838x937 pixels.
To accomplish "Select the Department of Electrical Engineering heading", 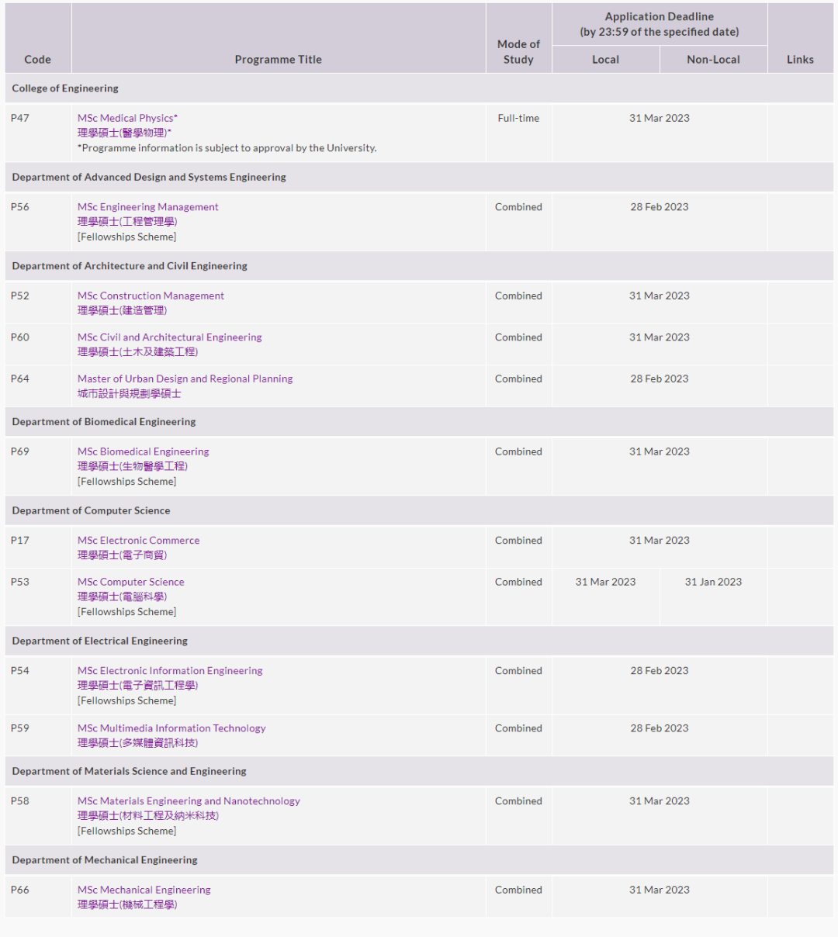I will (99, 641).
